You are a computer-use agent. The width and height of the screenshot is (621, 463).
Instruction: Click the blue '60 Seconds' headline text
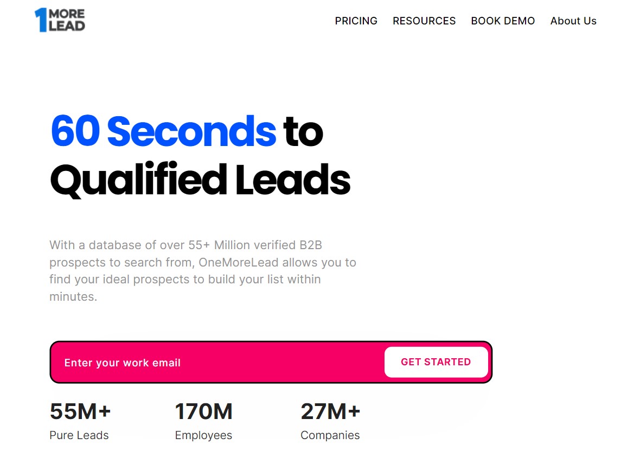(x=163, y=131)
